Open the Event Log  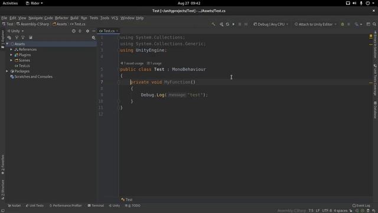click(x=361, y=205)
